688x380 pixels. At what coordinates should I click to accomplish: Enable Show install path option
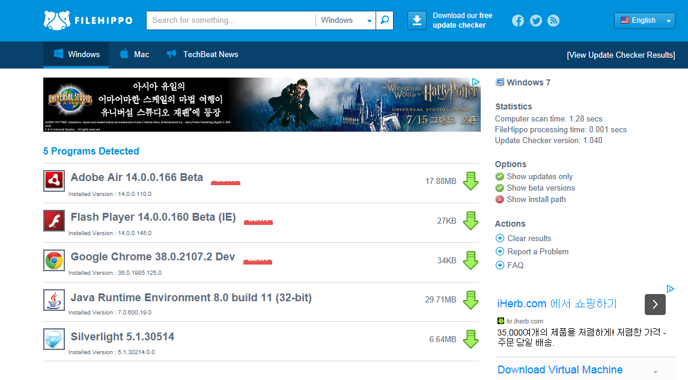coord(499,200)
